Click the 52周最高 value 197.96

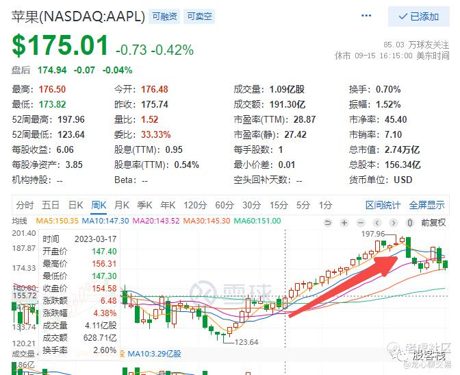point(71,119)
